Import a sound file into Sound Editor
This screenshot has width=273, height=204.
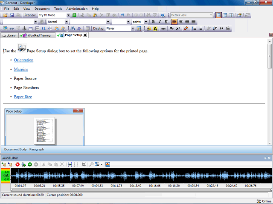(x=4, y=164)
